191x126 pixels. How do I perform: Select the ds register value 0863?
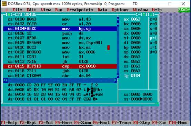tap(135, 57)
